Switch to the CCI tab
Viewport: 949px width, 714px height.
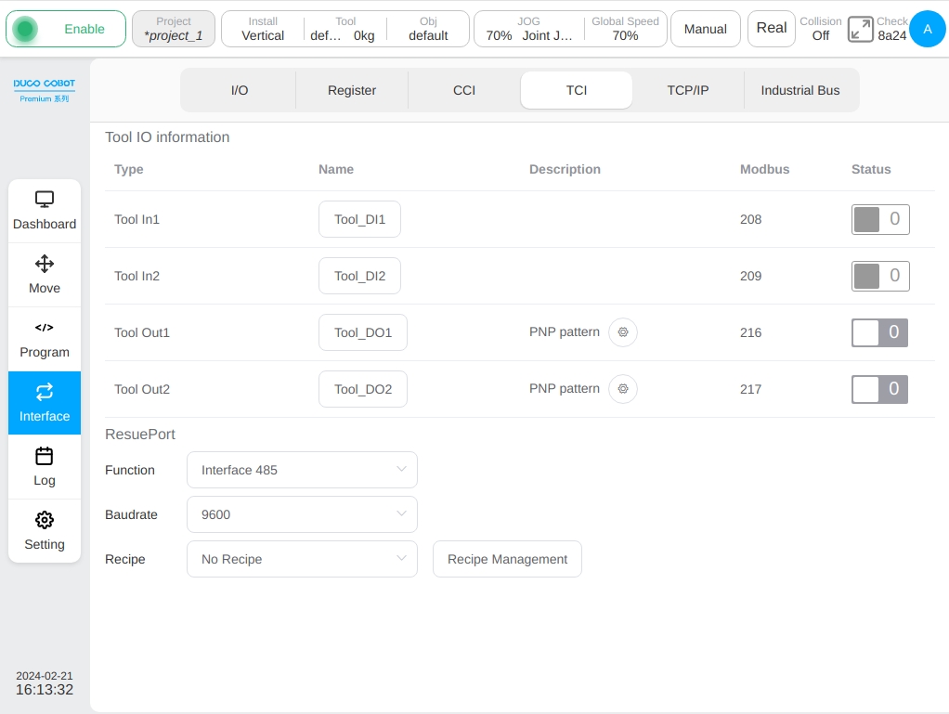tap(464, 90)
